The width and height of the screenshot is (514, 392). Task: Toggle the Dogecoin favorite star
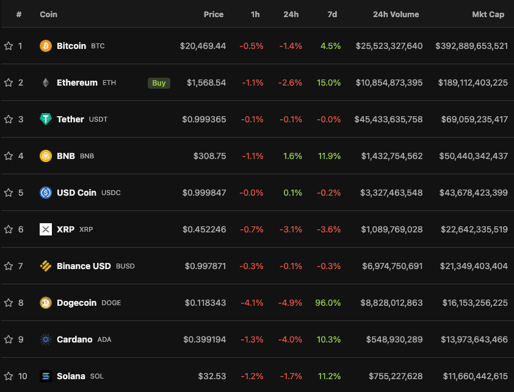click(x=9, y=303)
